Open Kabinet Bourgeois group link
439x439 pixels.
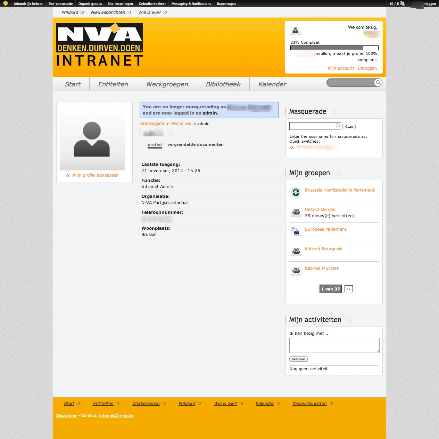(x=323, y=249)
